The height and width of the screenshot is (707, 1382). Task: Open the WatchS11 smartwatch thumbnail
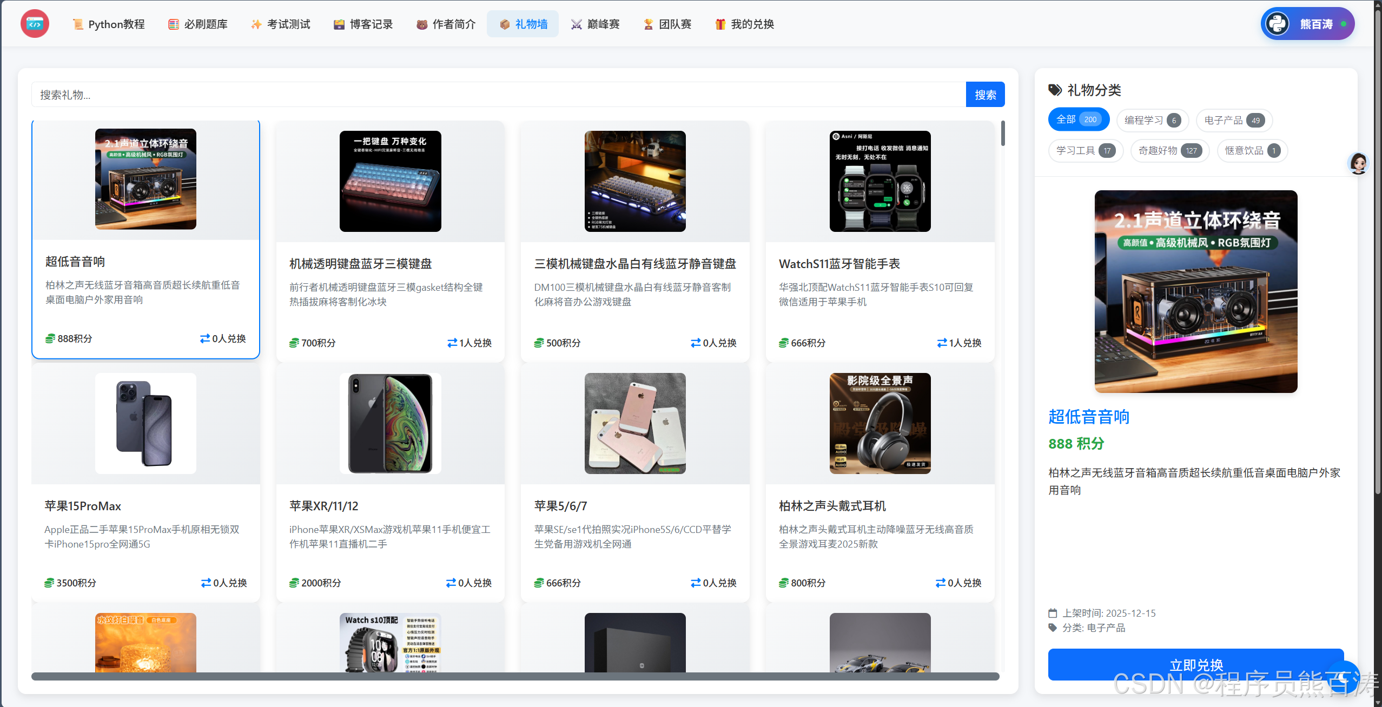pos(880,181)
